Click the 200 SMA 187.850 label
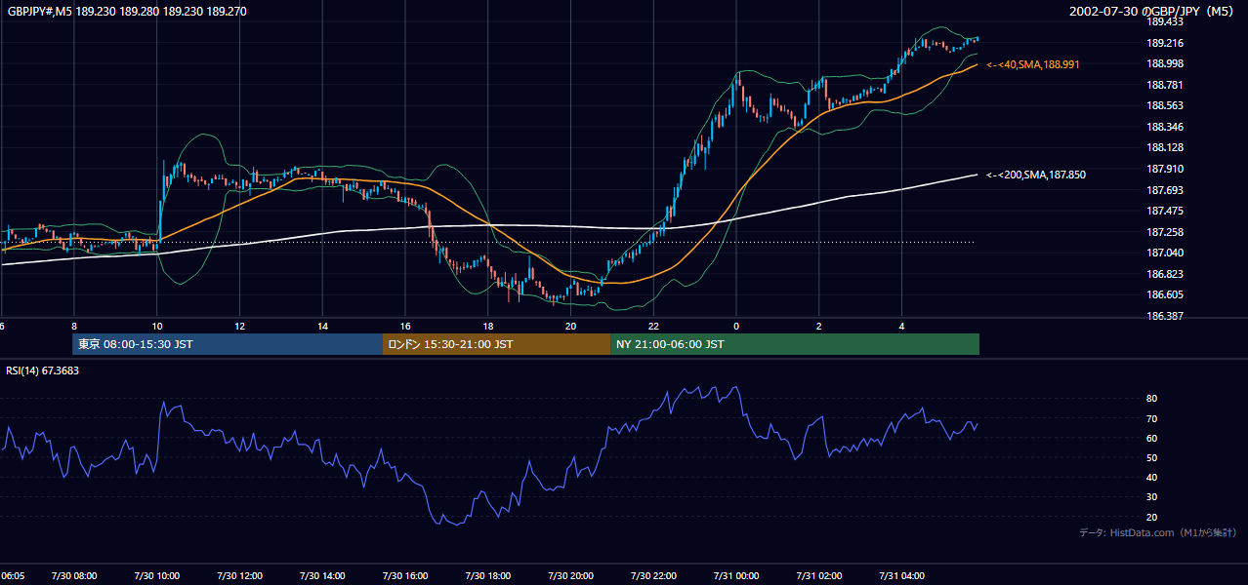Viewport: 1248px width, 585px height. tap(1036, 175)
